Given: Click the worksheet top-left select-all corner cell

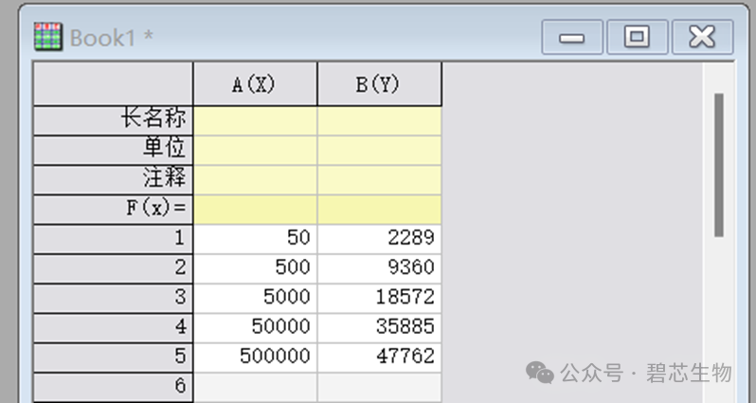Looking at the screenshot, I should [113, 84].
